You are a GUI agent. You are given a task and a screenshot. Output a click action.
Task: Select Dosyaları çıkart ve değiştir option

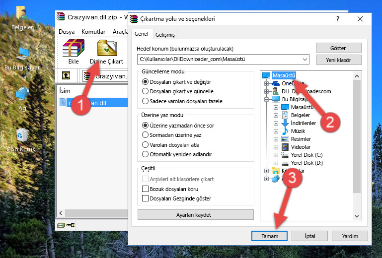[x=176, y=82]
